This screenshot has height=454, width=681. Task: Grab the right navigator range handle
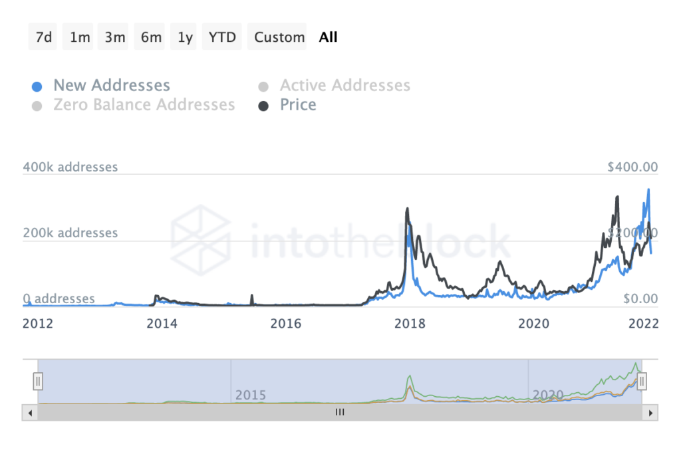pos(642,382)
